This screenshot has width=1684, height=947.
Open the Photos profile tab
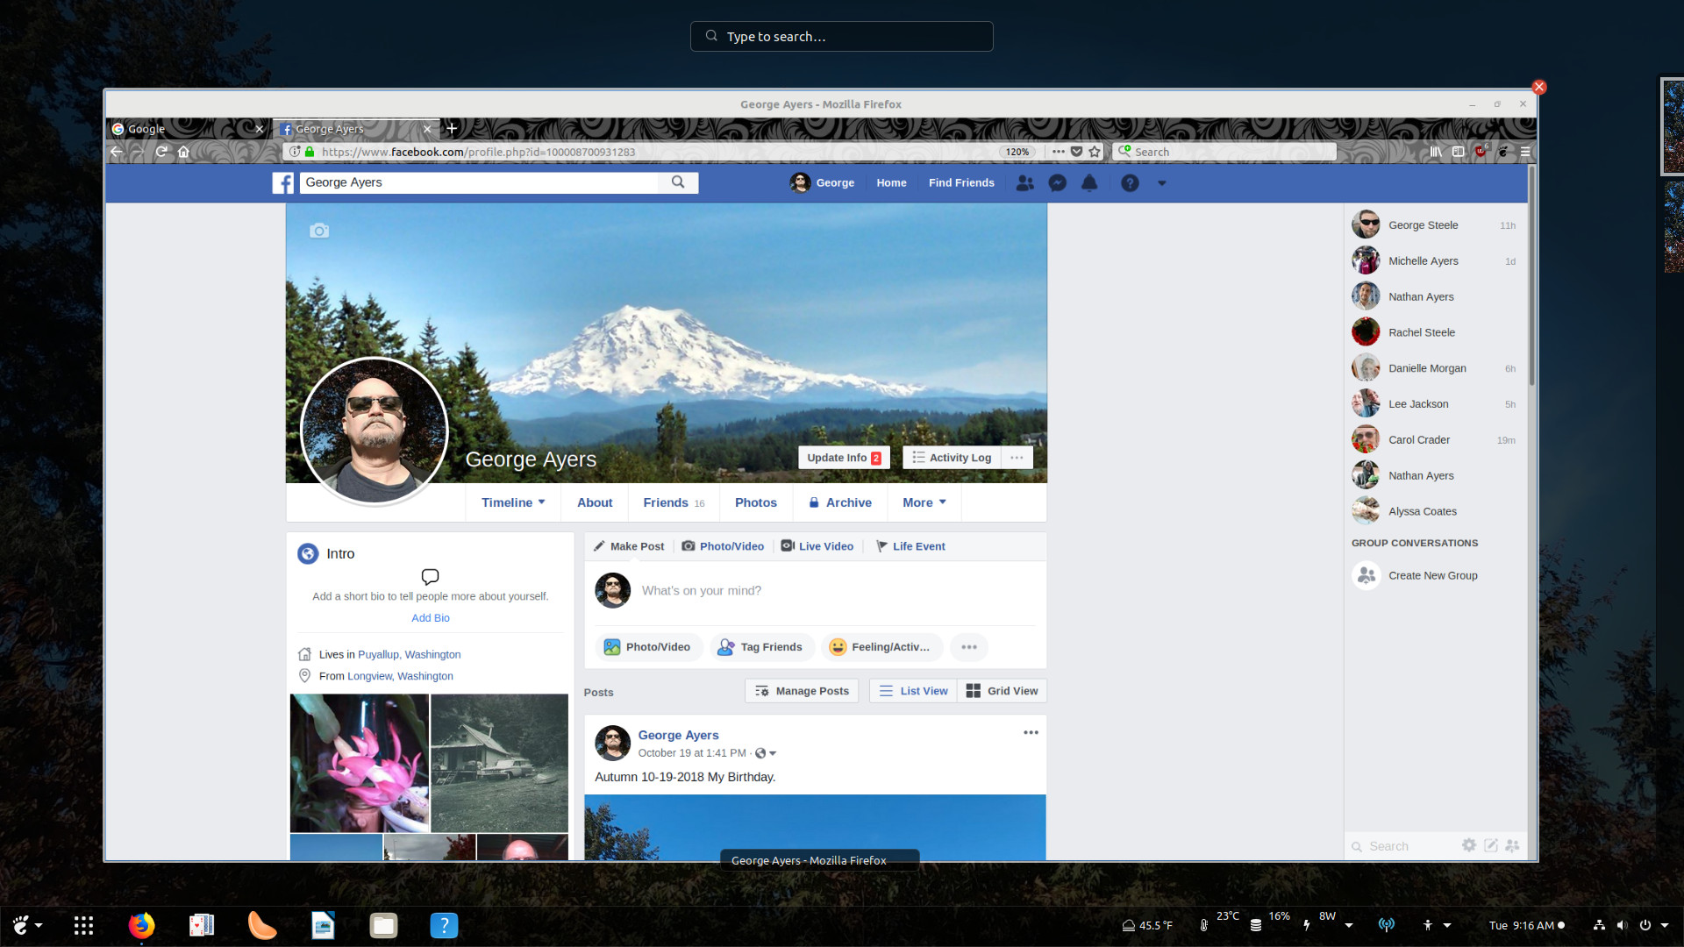(756, 502)
